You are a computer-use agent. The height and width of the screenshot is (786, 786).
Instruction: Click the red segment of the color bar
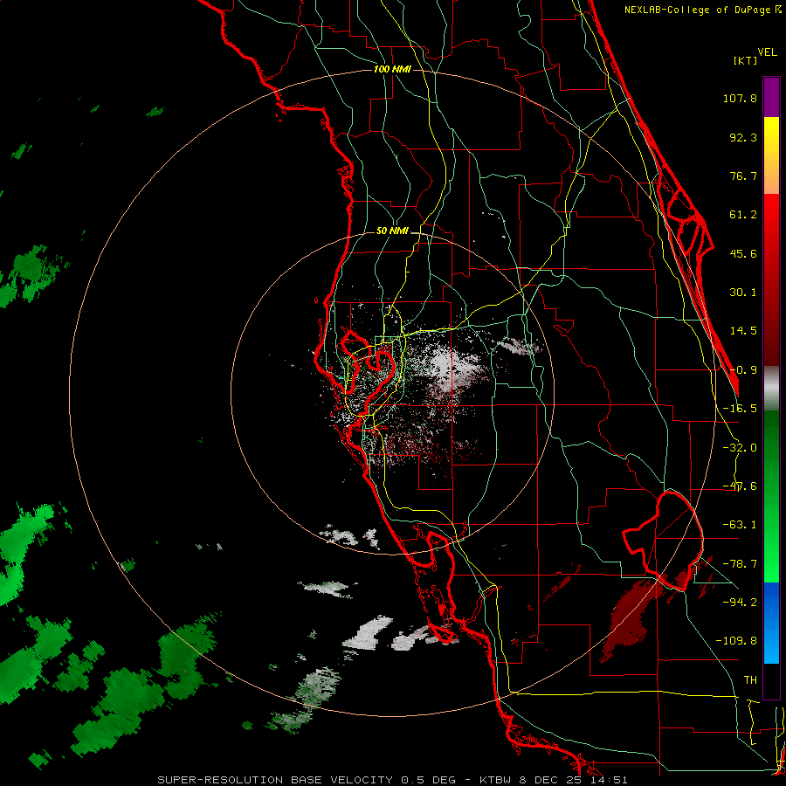771,279
